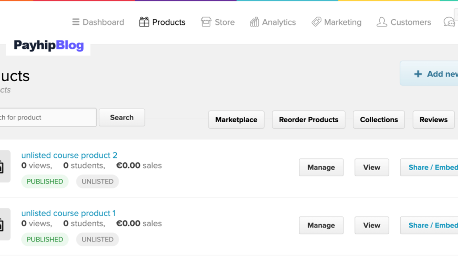Click €0.00 sales of course product 1

tap(139, 224)
